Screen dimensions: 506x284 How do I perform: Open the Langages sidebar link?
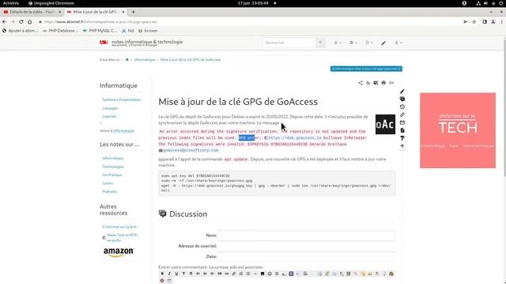coord(110,108)
